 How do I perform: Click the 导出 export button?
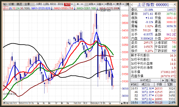pyautogui.click(x=173, y=80)
